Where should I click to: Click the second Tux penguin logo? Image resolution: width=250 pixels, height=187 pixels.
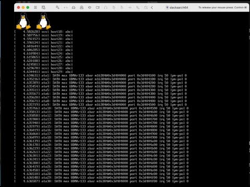[44, 21]
